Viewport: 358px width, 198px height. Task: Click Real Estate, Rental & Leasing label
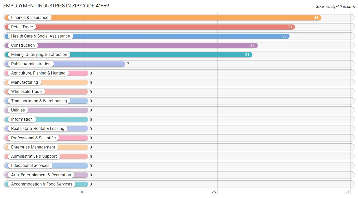click(x=38, y=129)
